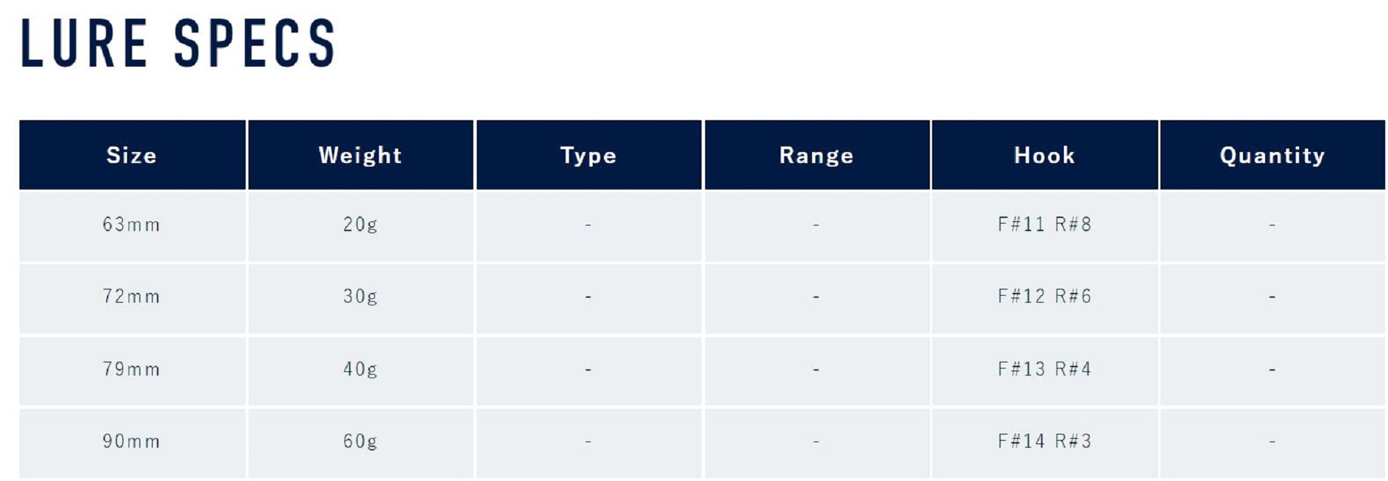1388x481 pixels.
Task: Select the F#12 R#6 hook cell
Action: tap(1044, 297)
